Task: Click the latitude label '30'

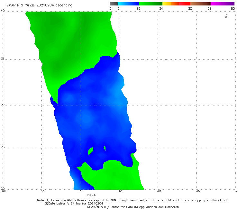Action: pyautogui.click(x=3, y=104)
